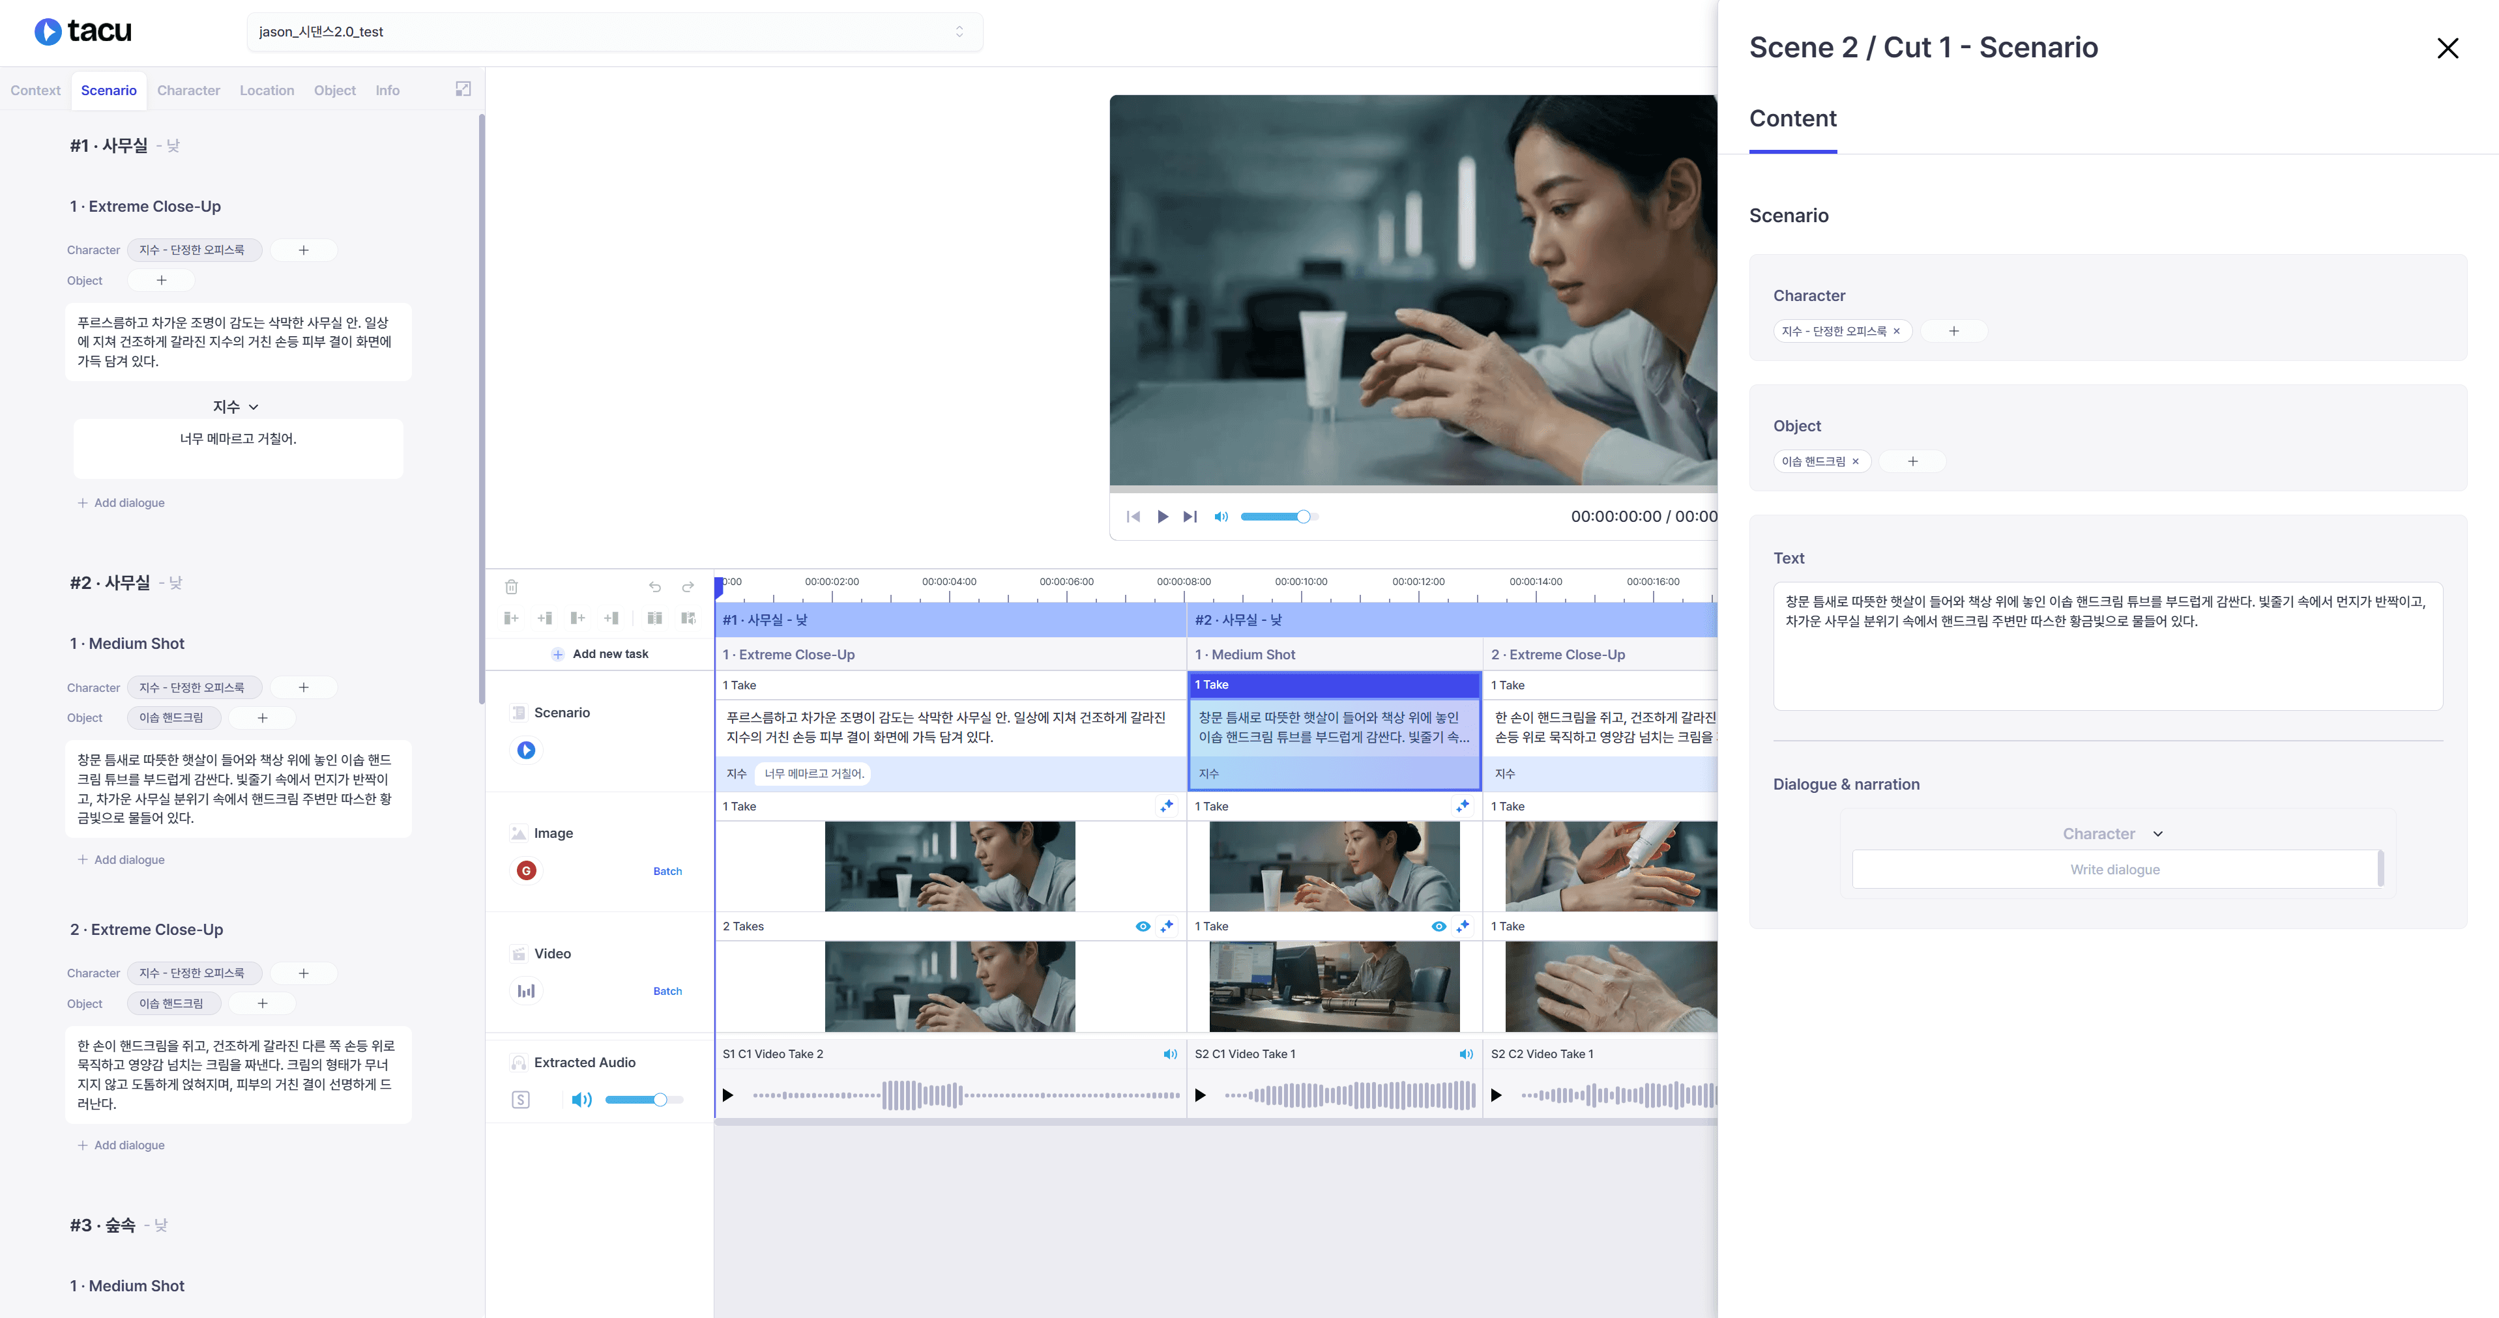Play the S1 C1 Video Take 2 audio clip
Screen dimensions: 2499x1318
[x=727, y=1096]
